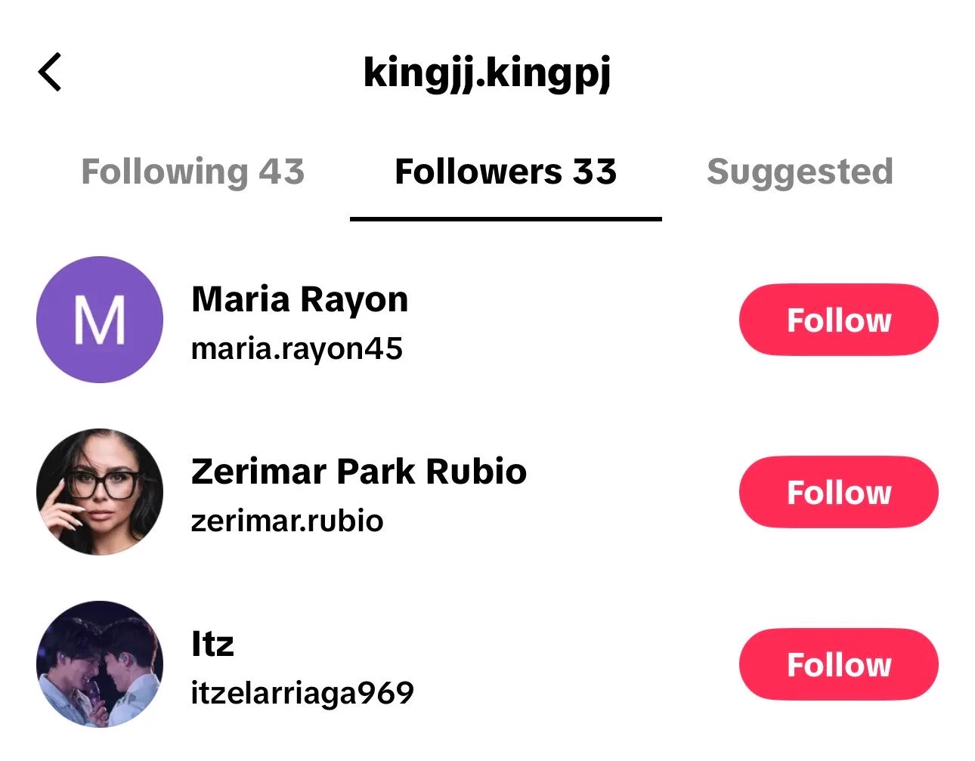Go back using the left arrow icon

coord(50,73)
